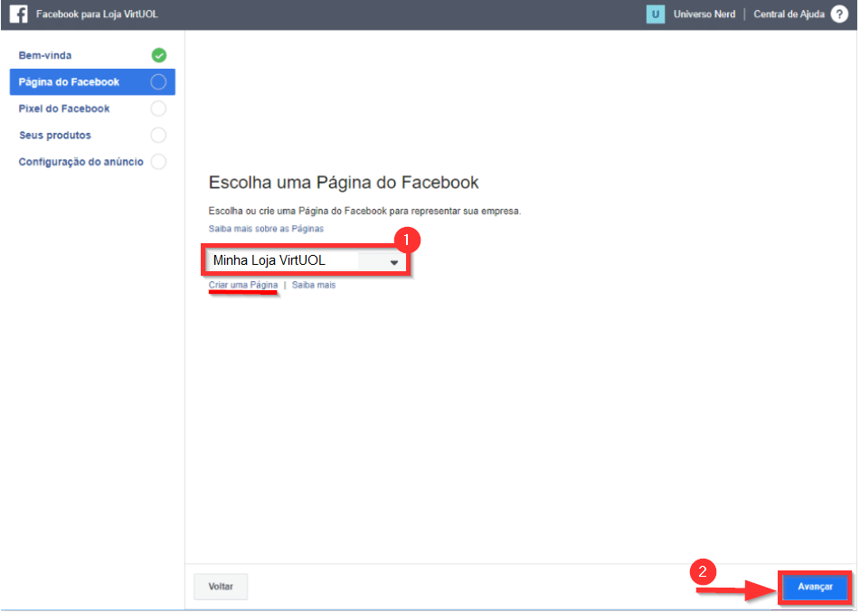Click the blue U account avatar

click(x=656, y=14)
